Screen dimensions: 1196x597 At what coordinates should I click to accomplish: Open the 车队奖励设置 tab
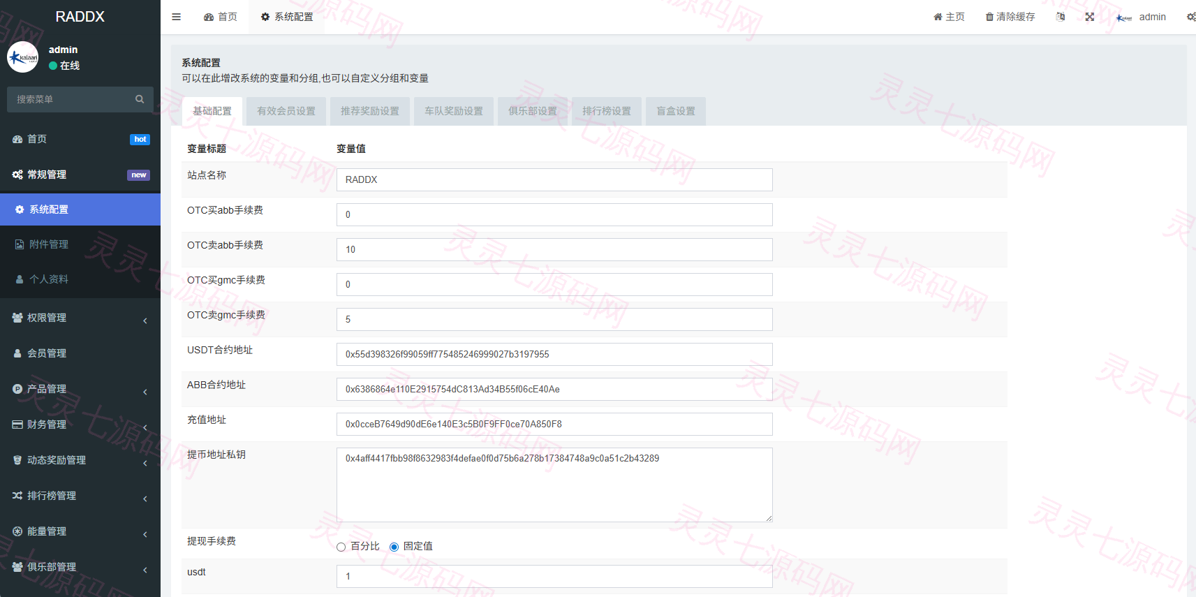[454, 111]
